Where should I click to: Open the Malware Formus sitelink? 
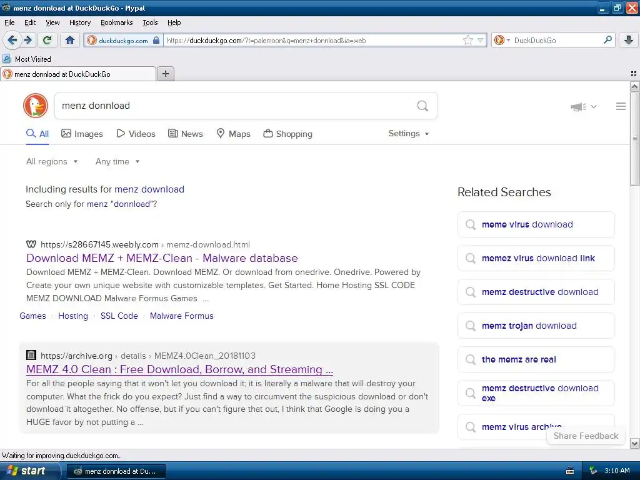click(182, 316)
